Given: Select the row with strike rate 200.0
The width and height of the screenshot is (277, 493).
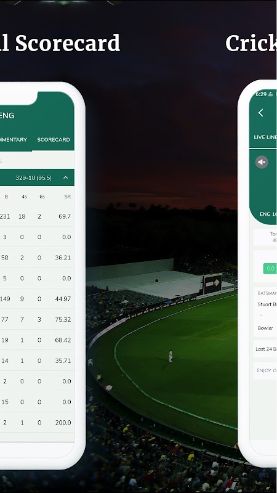Looking at the screenshot, I should (x=37, y=423).
